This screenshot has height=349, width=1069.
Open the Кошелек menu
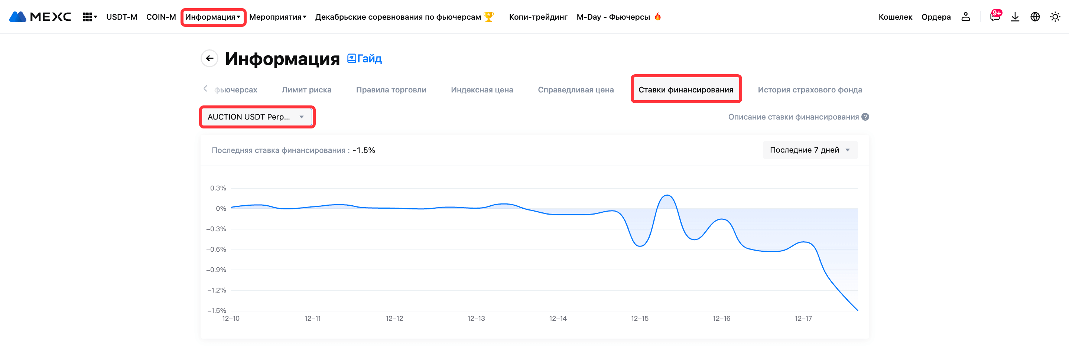click(895, 17)
